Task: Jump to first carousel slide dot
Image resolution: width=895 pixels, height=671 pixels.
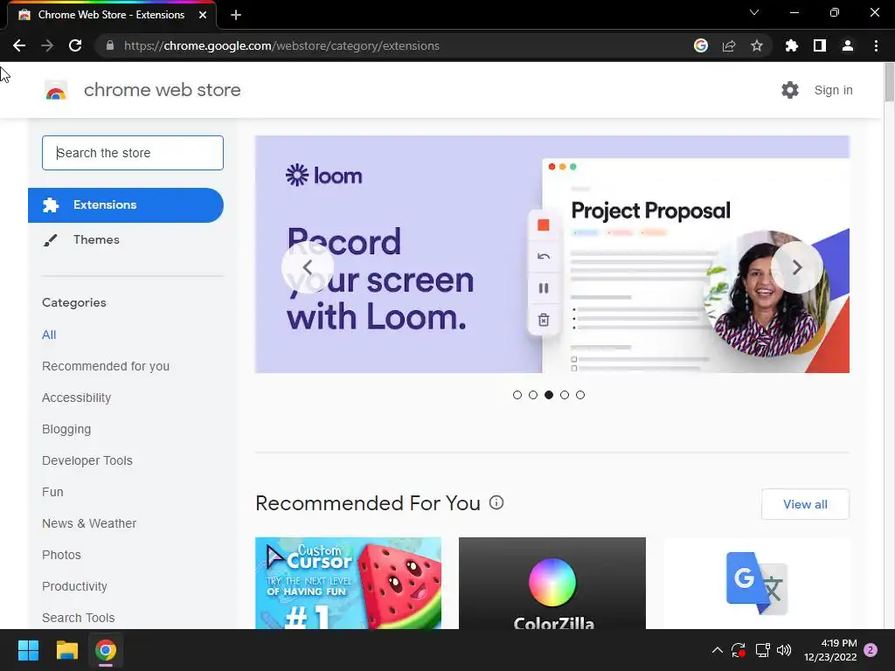Action: 517,395
